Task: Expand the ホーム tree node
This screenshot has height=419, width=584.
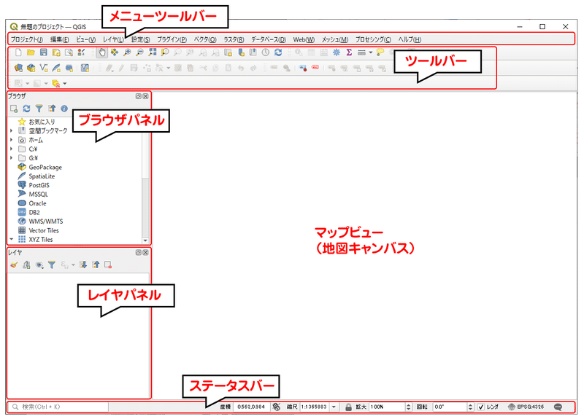Action: 12,140
